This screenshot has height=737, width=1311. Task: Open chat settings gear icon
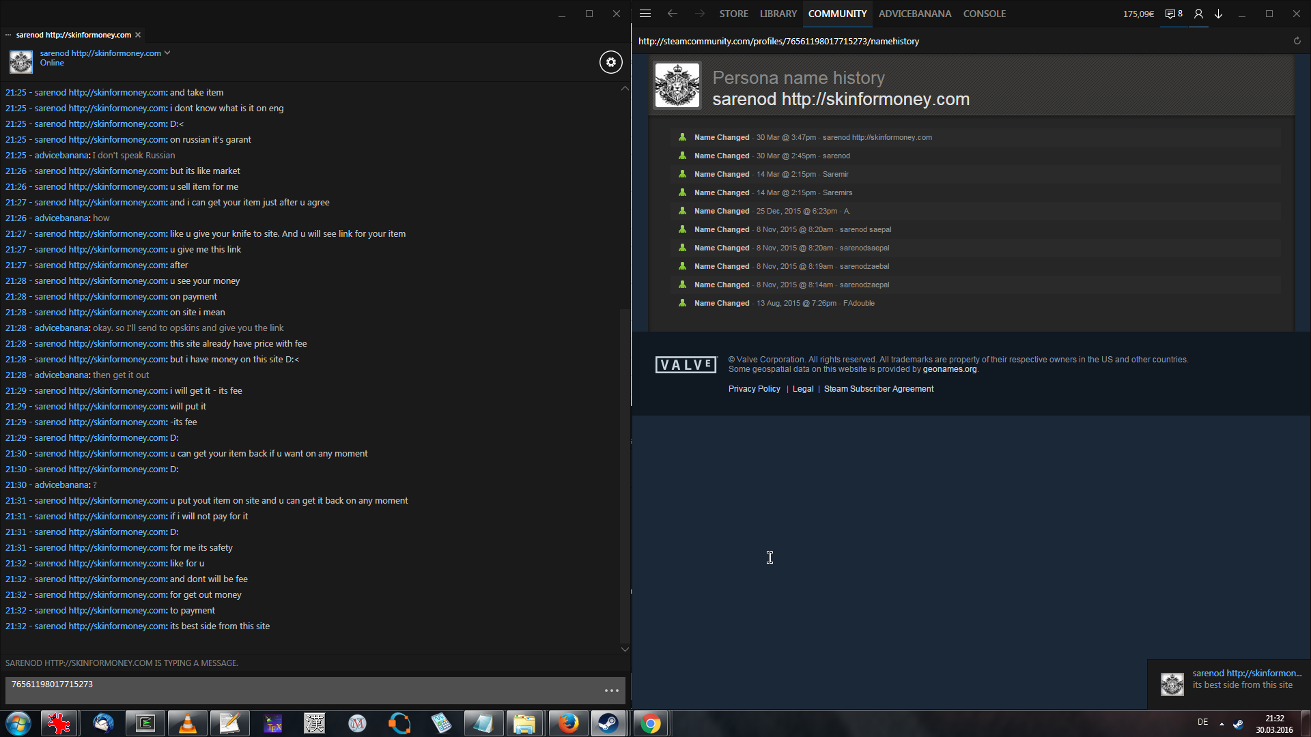coord(610,62)
